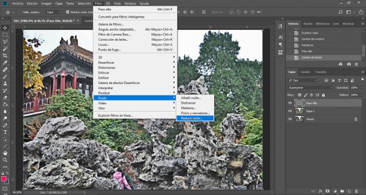Screen dimensions: 366x195
Task: Select the Hand tool
Action: pyautogui.click(x=5, y=153)
